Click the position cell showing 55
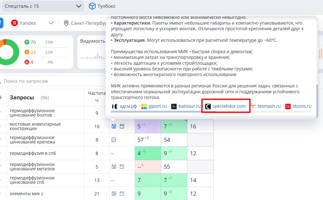This screenshot has width=323, height=200. (x=174, y=166)
